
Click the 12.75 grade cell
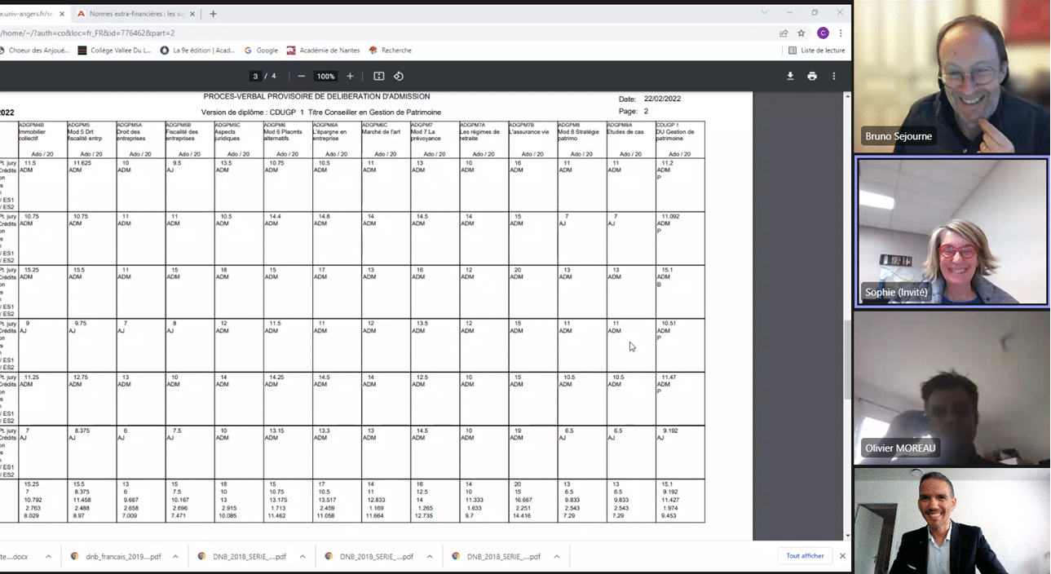81,377
